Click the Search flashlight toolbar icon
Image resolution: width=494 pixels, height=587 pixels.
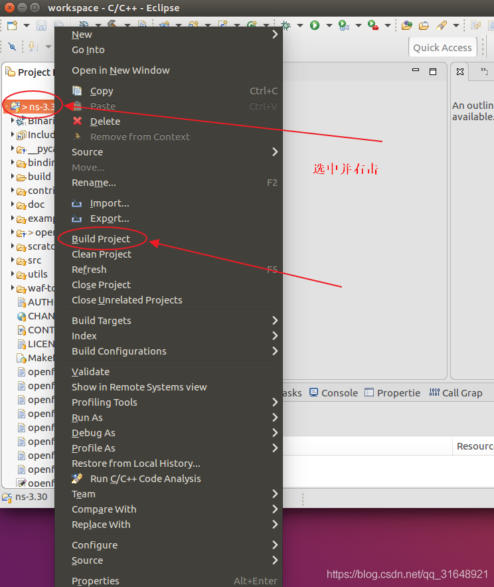pyautogui.click(x=442, y=25)
